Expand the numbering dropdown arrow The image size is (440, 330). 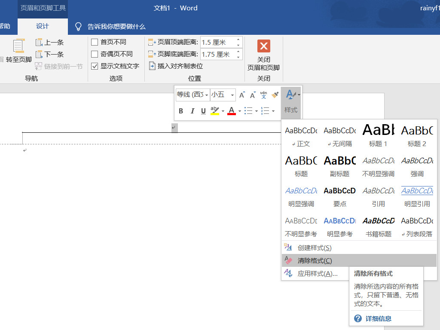click(x=273, y=111)
